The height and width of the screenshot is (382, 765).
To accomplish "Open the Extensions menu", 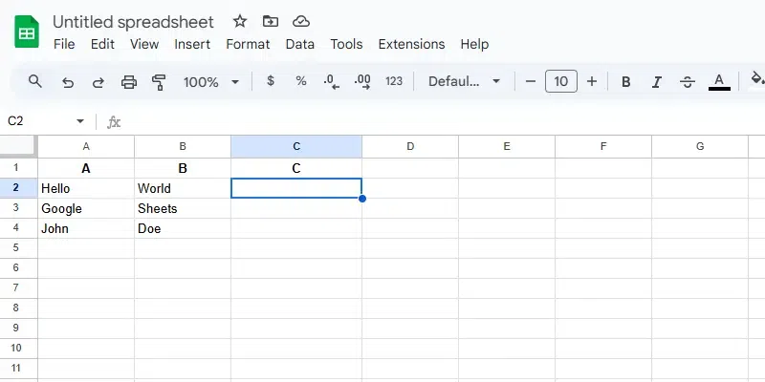I will 411,44.
